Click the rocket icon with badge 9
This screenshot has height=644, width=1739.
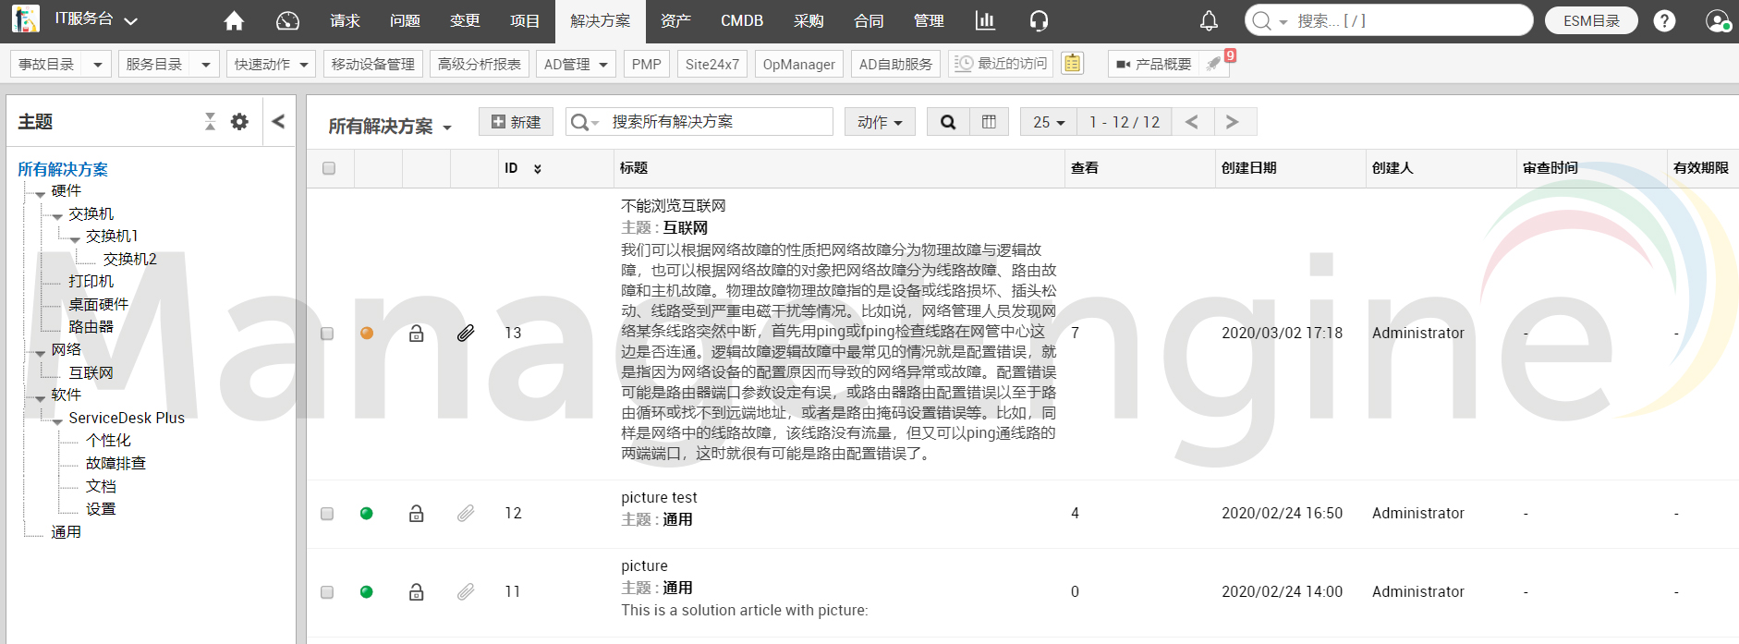click(x=1214, y=64)
